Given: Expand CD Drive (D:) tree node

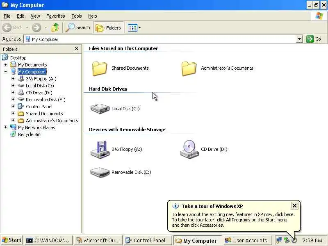Looking at the screenshot, I should 13,93.
